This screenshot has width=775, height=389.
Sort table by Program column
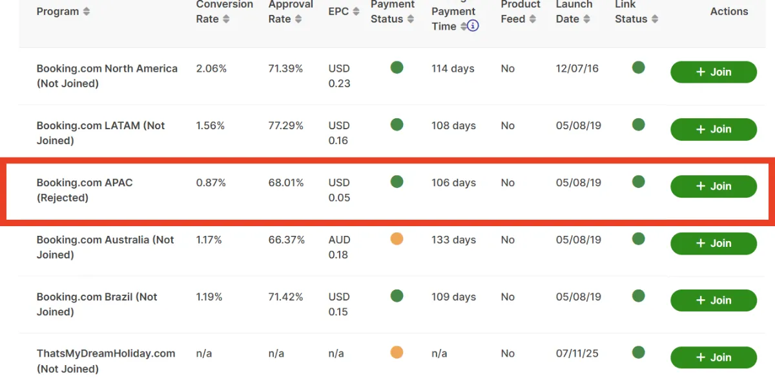(x=87, y=12)
